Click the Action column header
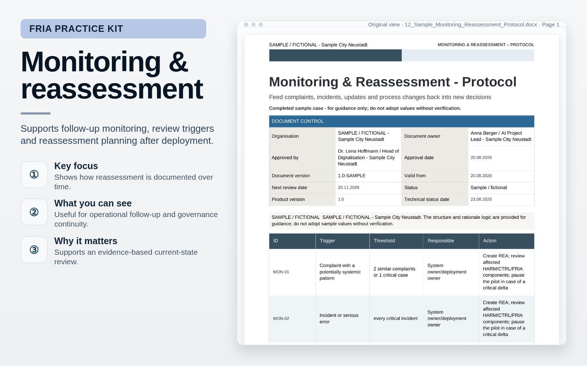Image resolution: width=587 pixels, height=366 pixels. [x=506, y=241]
